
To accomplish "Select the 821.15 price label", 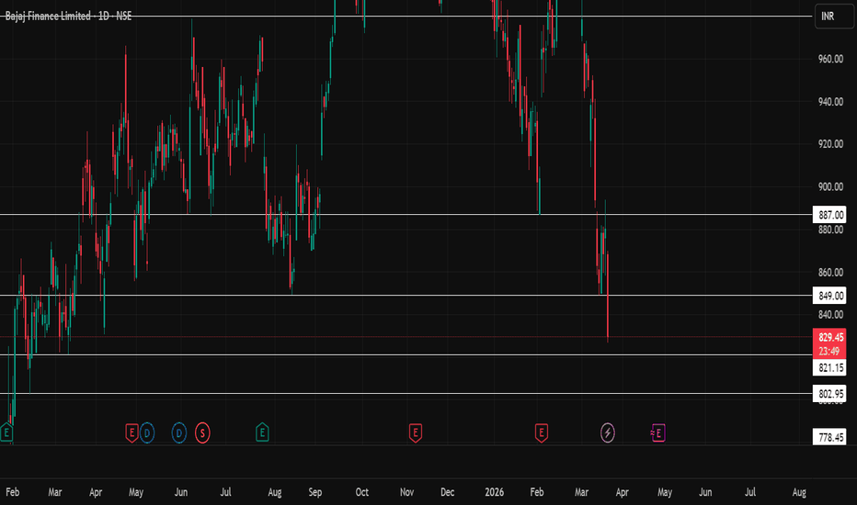I will [829, 367].
